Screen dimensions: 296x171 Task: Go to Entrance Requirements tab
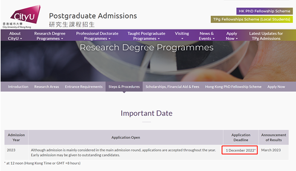pyautogui.click(x=84, y=87)
